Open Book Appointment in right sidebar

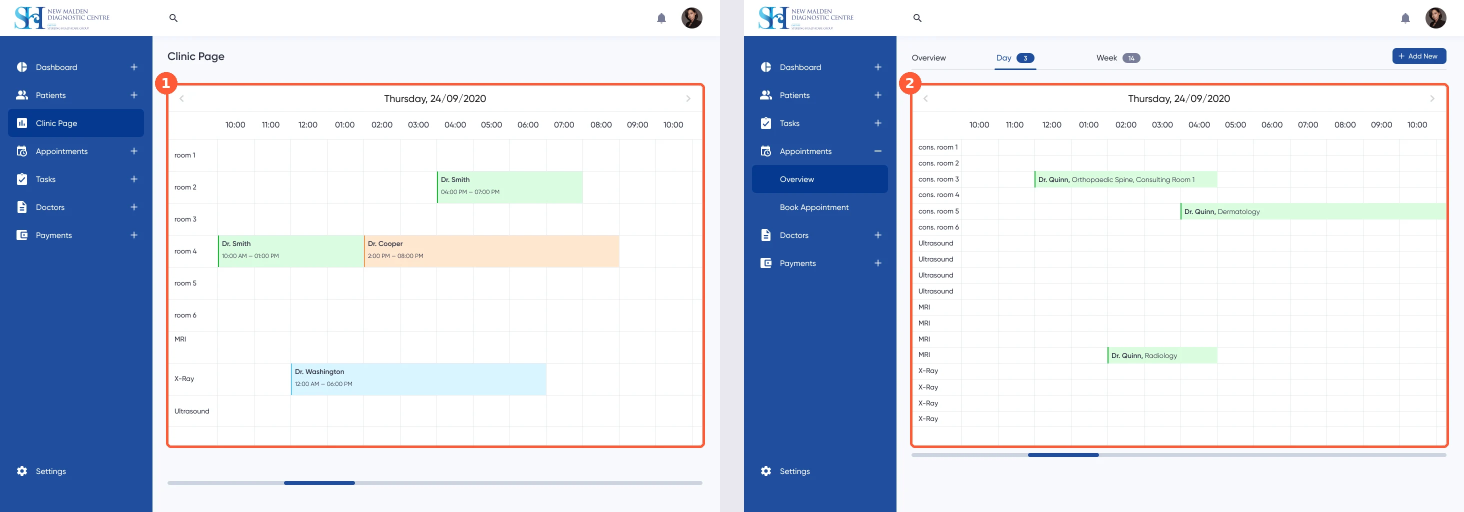point(814,207)
